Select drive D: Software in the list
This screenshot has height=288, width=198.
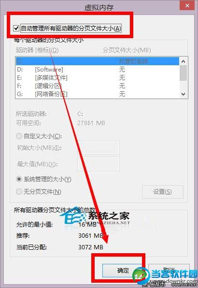pos(97,70)
